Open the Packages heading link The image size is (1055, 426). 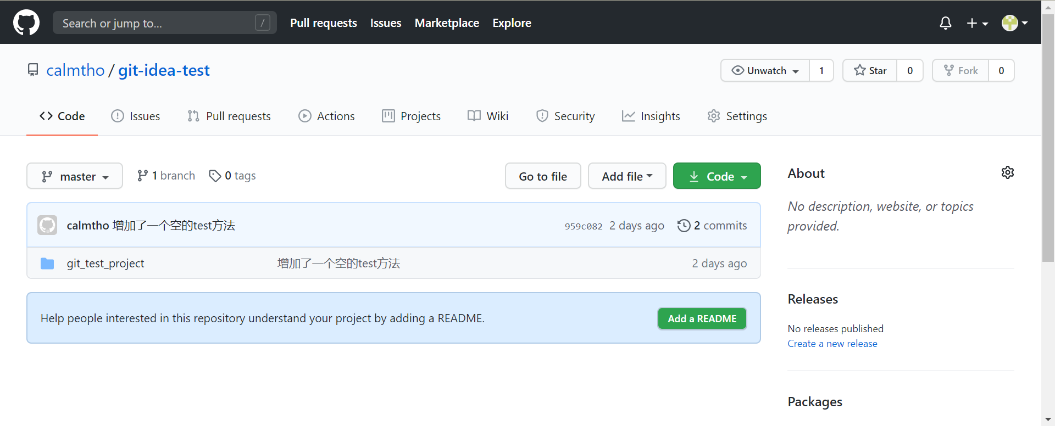815,402
